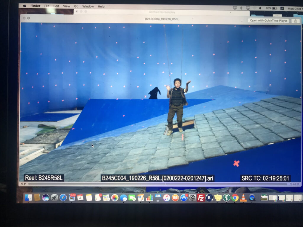Open Google Chrome from the dock
Image resolution: width=303 pixels, height=227 pixels.
[x=235, y=198]
